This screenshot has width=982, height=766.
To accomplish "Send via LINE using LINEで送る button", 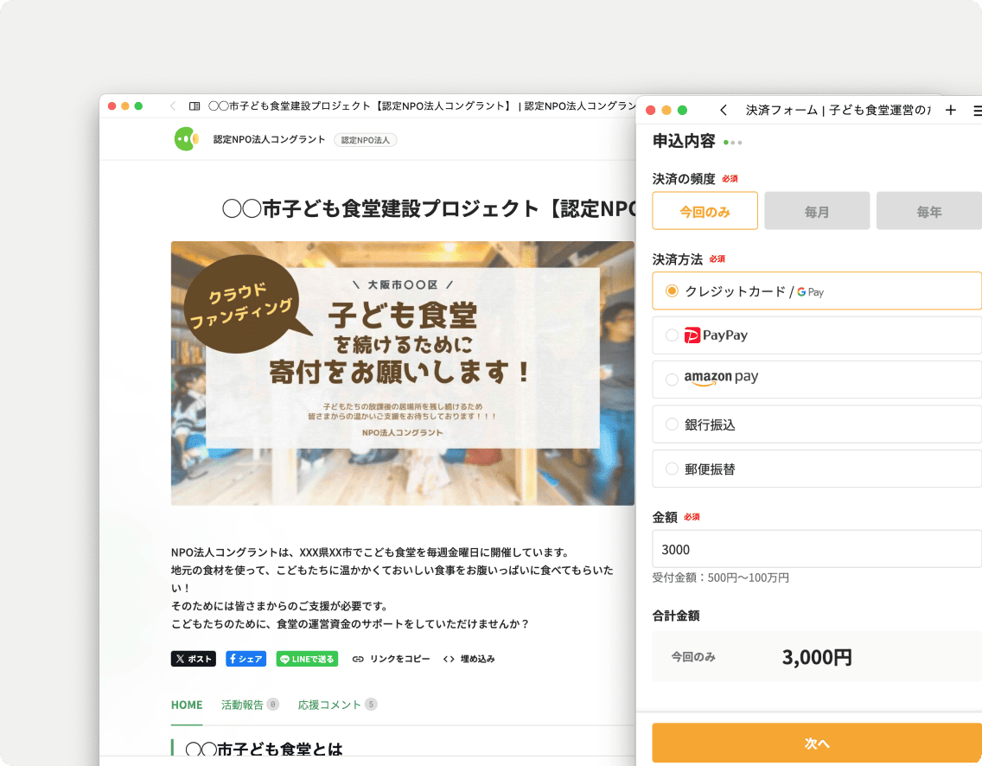I will (x=307, y=659).
